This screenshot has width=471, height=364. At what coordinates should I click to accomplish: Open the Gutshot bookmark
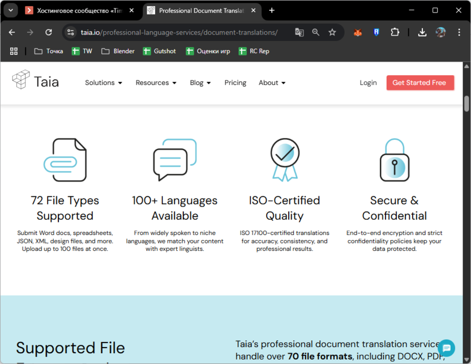coord(159,51)
